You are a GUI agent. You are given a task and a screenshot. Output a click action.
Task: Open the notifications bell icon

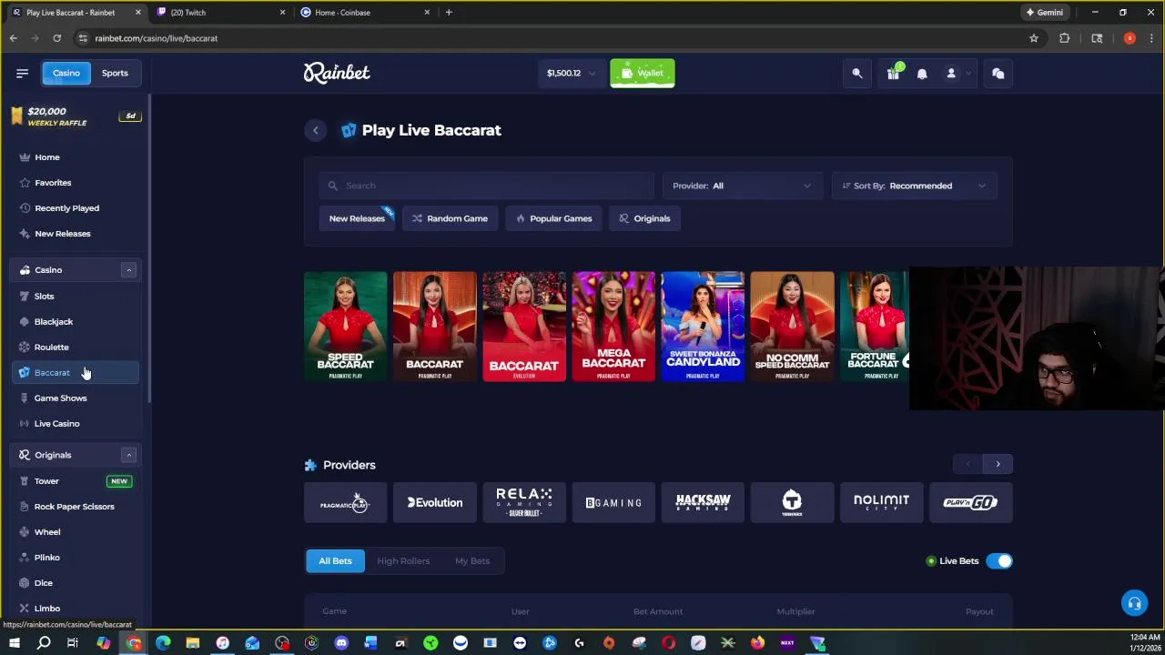click(x=922, y=73)
